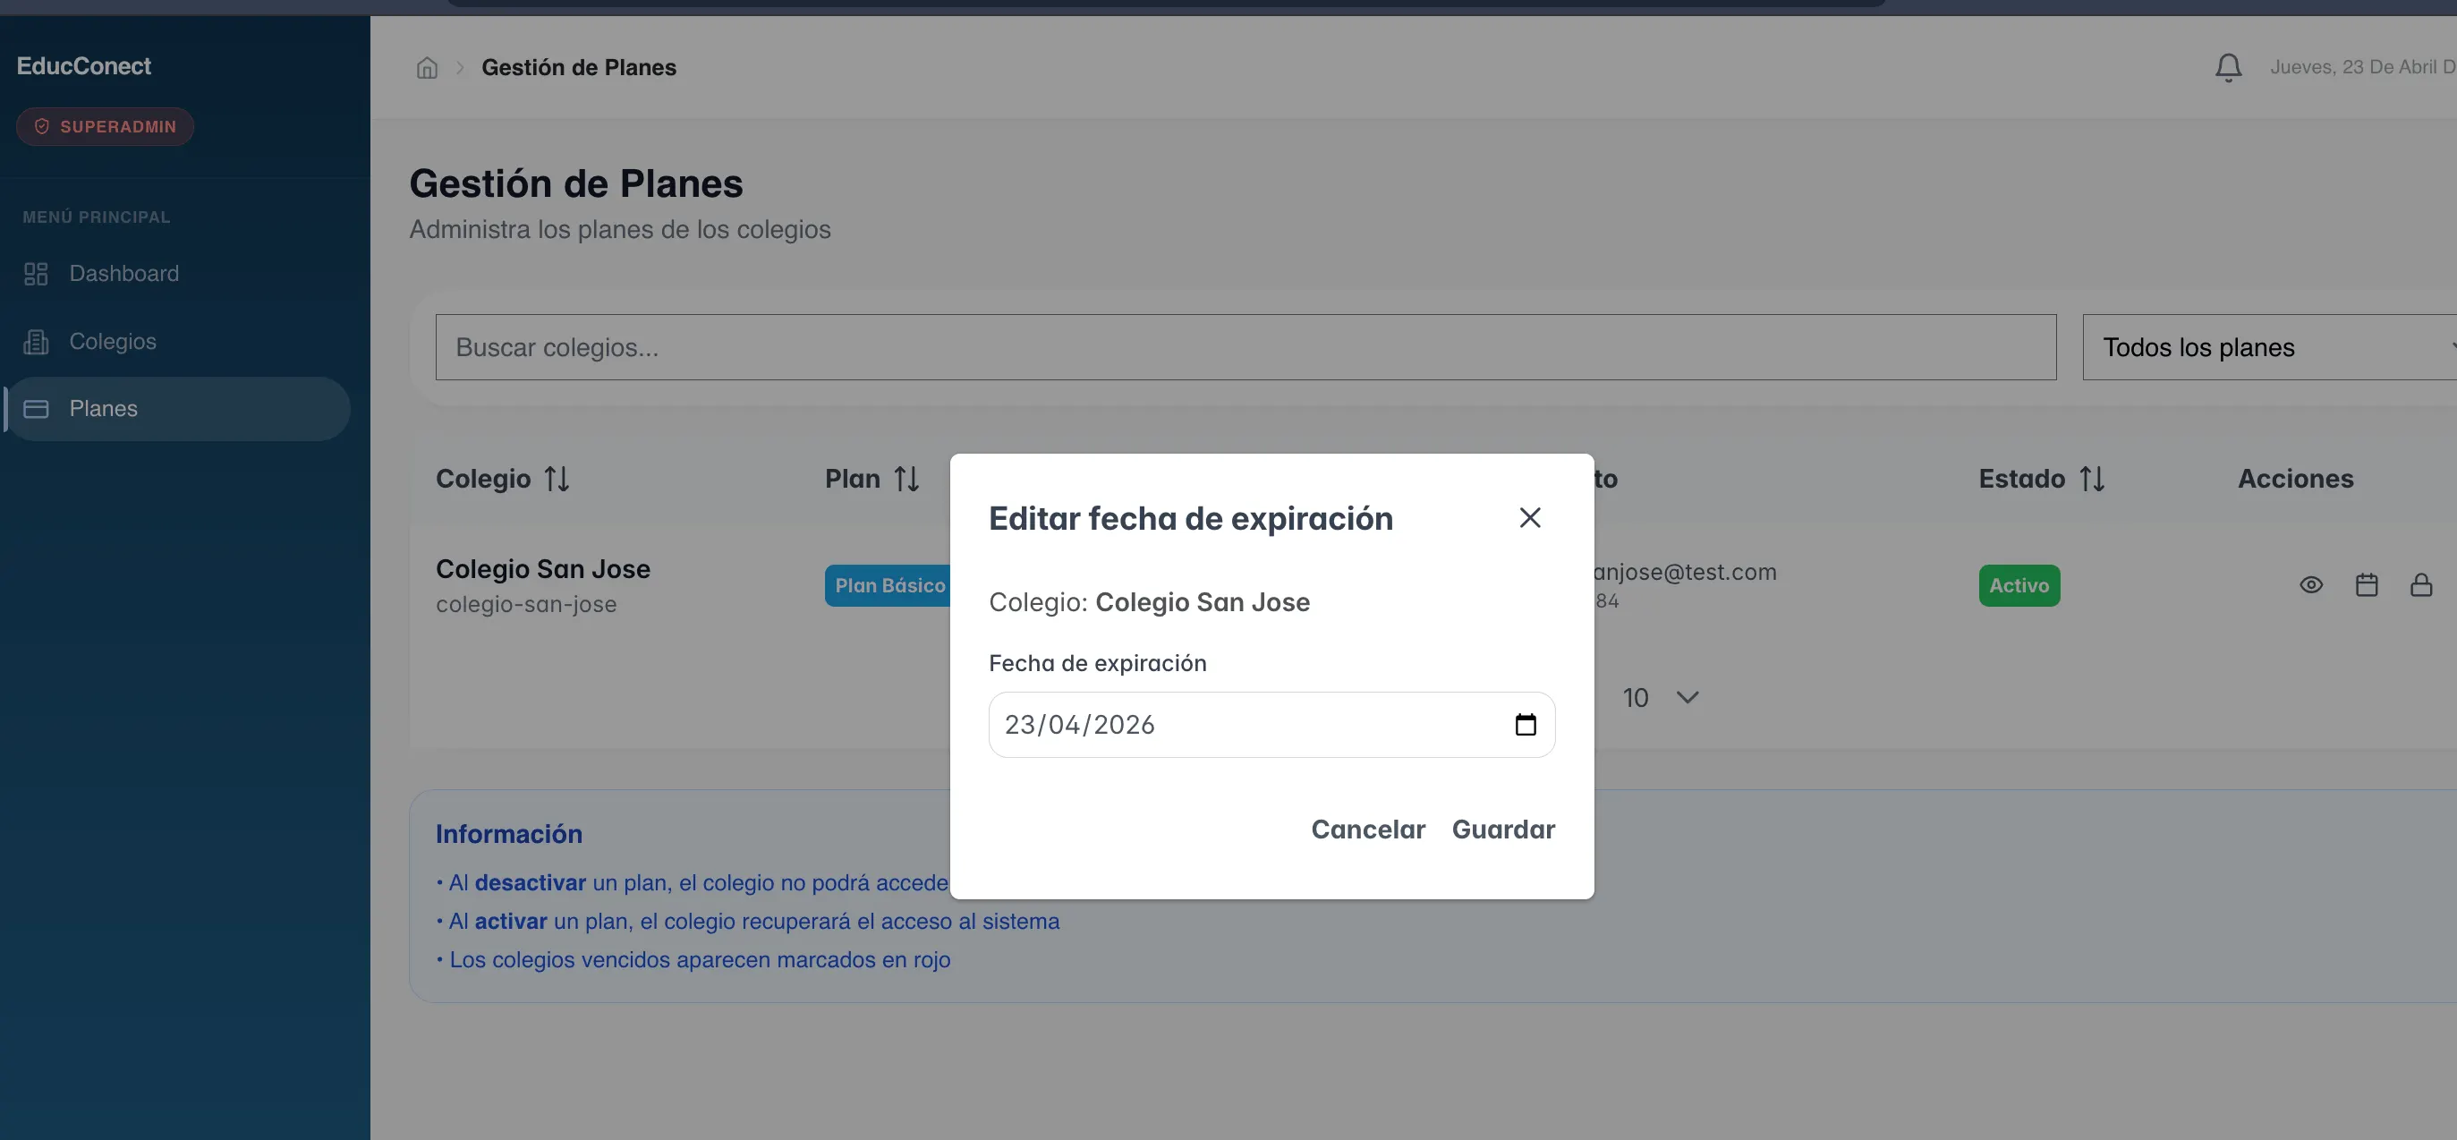Toggle lock icon for Colegio San Jose
Viewport: 2457px width, 1140px height.
click(x=2420, y=585)
